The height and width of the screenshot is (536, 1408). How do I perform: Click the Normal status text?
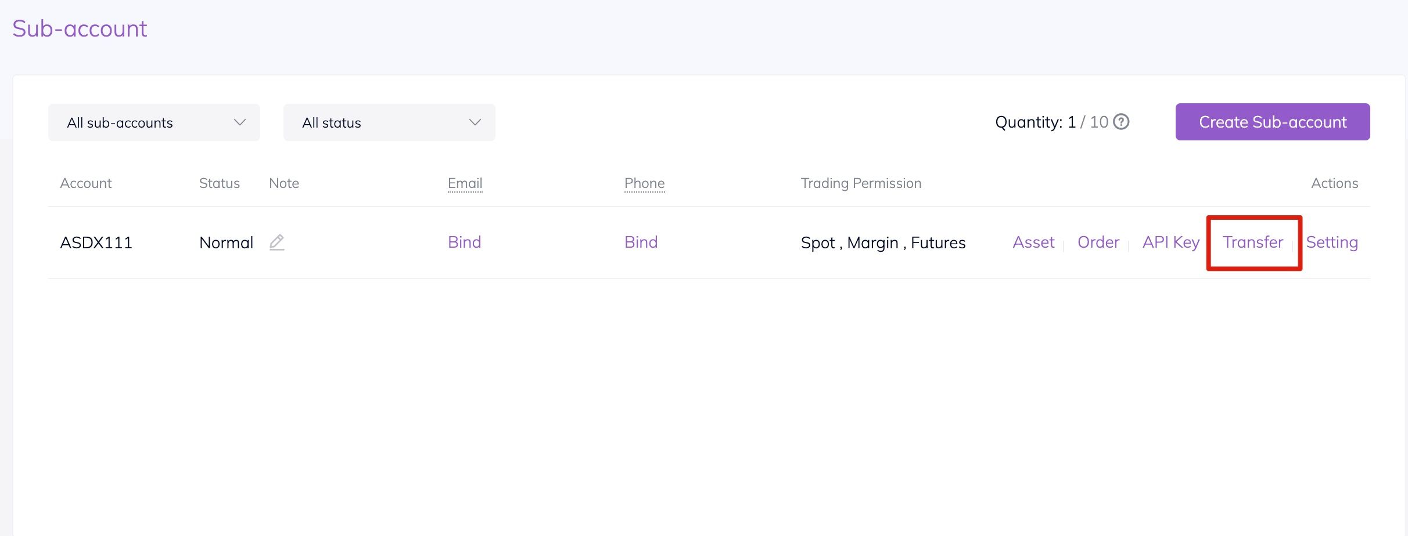pyautogui.click(x=226, y=242)
